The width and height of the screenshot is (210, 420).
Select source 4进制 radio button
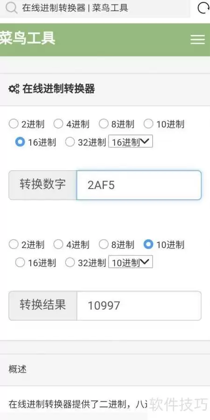[x=58, y=124]
